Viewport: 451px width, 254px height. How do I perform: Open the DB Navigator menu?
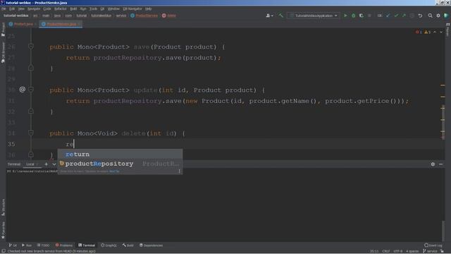pyautogui.click(x=132, y=9)
